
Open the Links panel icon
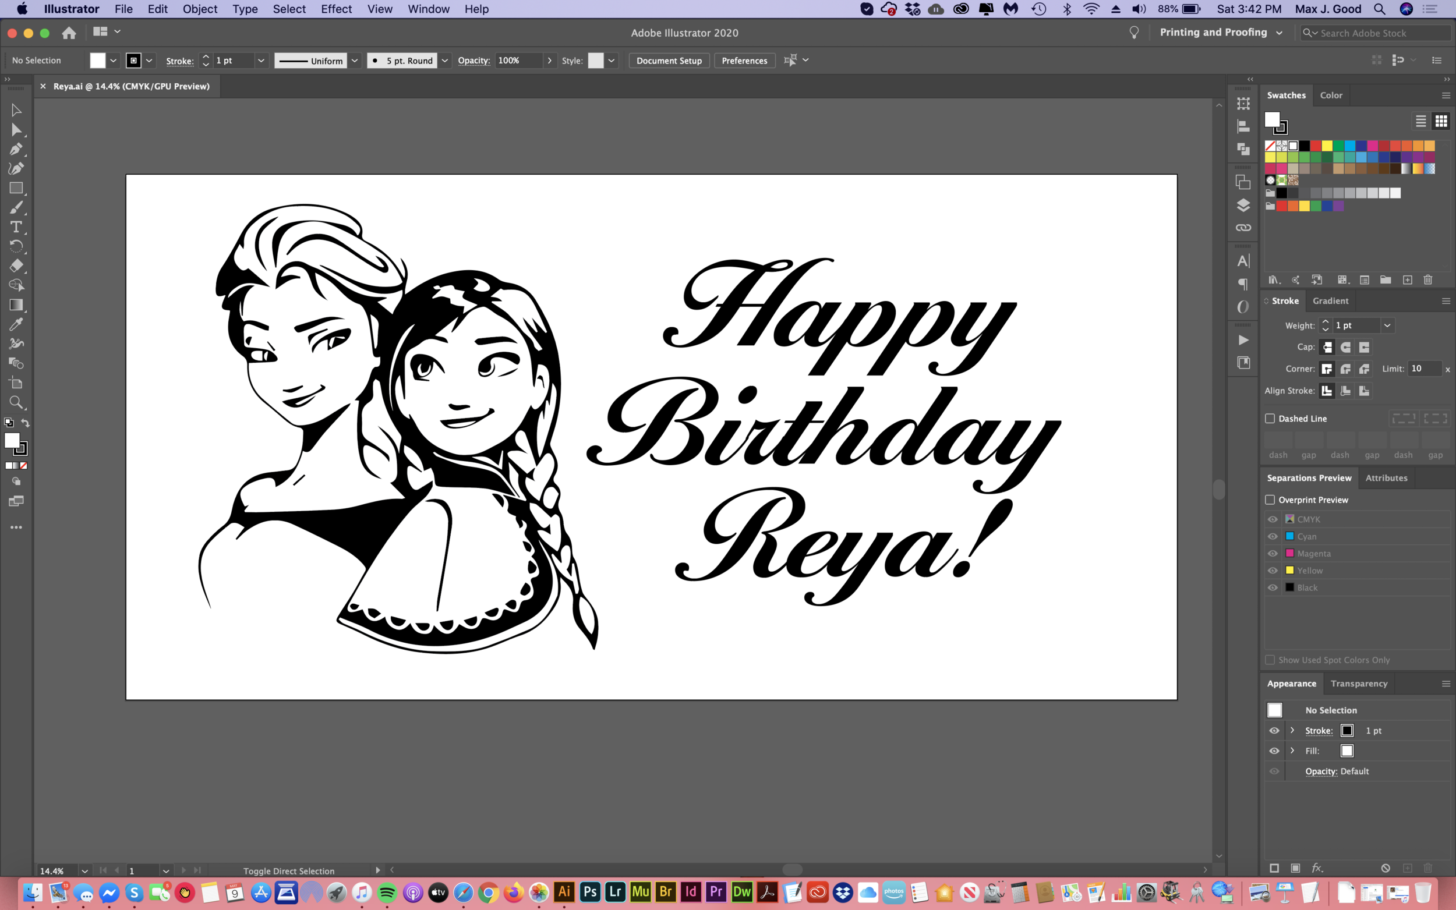(1243, 228)
